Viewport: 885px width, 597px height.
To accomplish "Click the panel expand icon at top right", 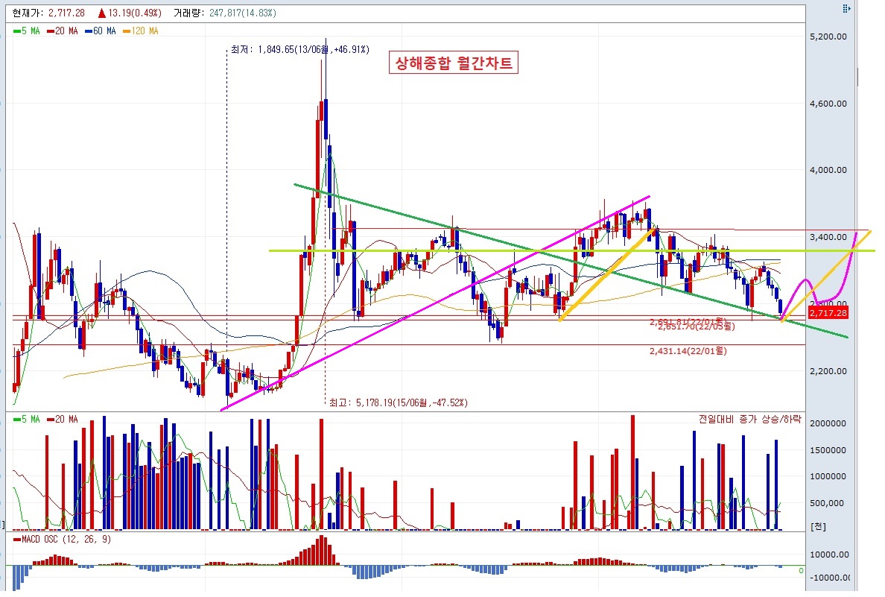I will click(x=846, y=9).
